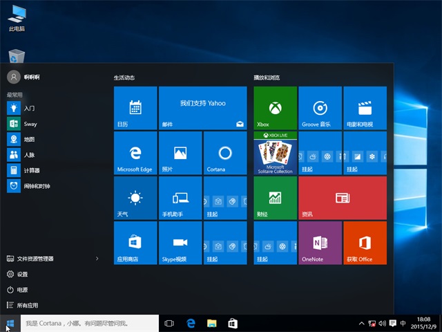Open the Skype视频 tile
Viewport: 442px width, 332px height.
[180, 243]
